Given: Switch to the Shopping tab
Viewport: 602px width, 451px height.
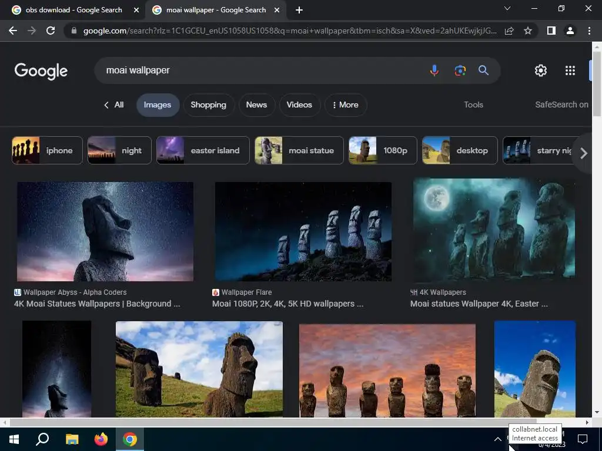Looking at the screenshot, I should [209, 105].
